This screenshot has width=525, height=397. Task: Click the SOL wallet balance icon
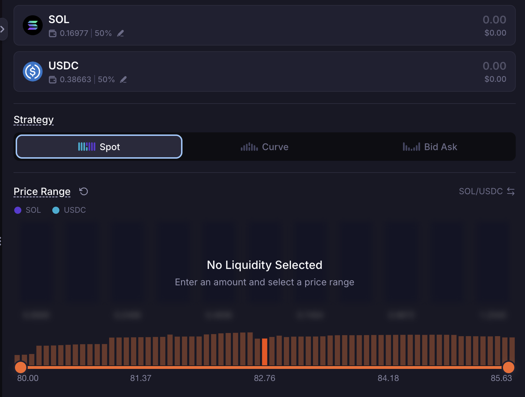pos(53,33)
